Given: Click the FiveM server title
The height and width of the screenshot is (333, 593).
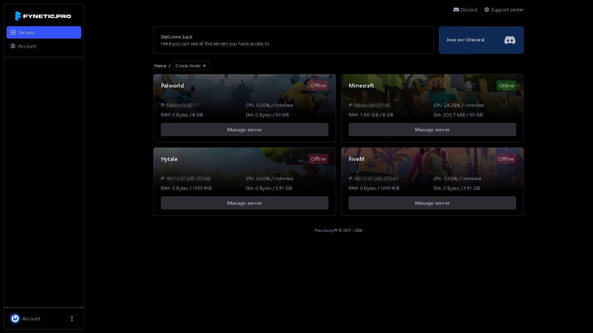Looking at the screenshot, I should [x=356, y=159].
